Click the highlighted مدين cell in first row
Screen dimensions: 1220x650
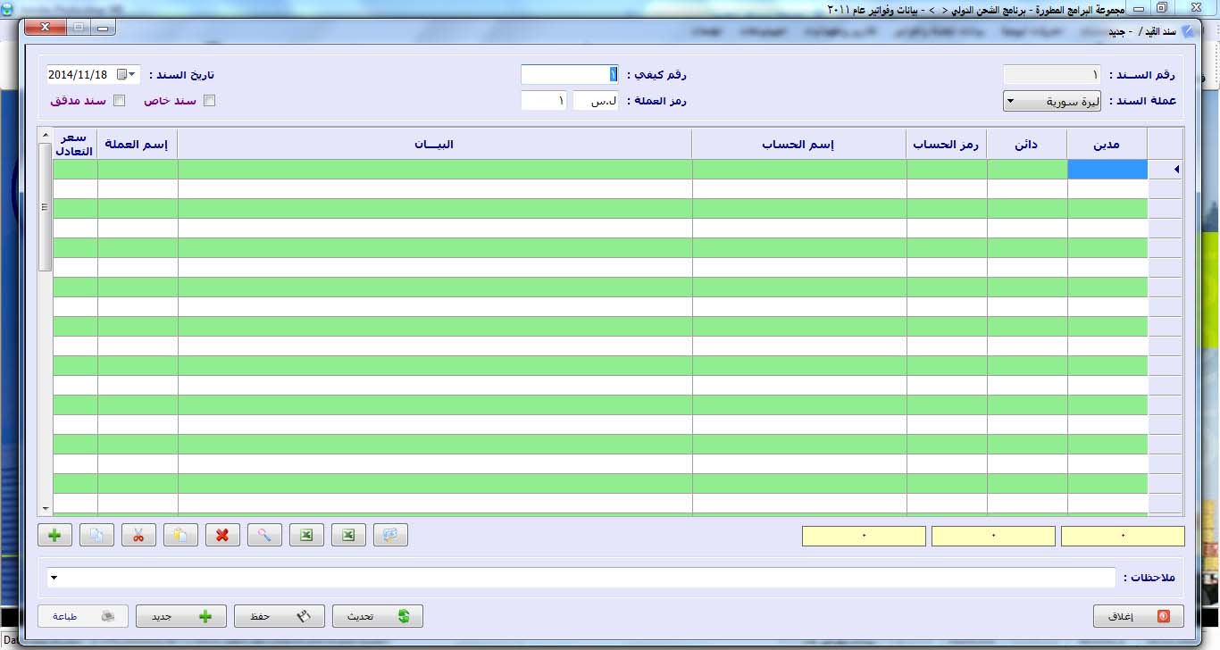pyautogui.click(x=1107, y=170)
